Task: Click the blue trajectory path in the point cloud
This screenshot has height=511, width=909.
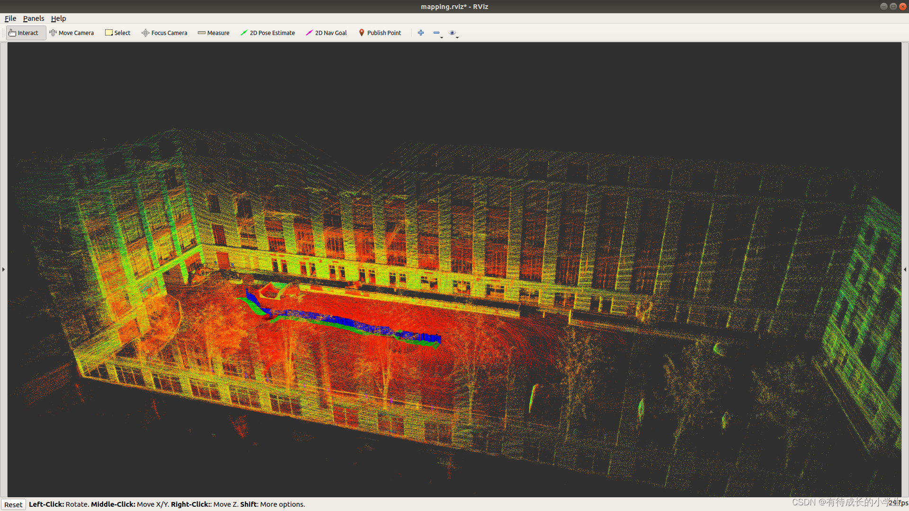Action: coord(341,321)
